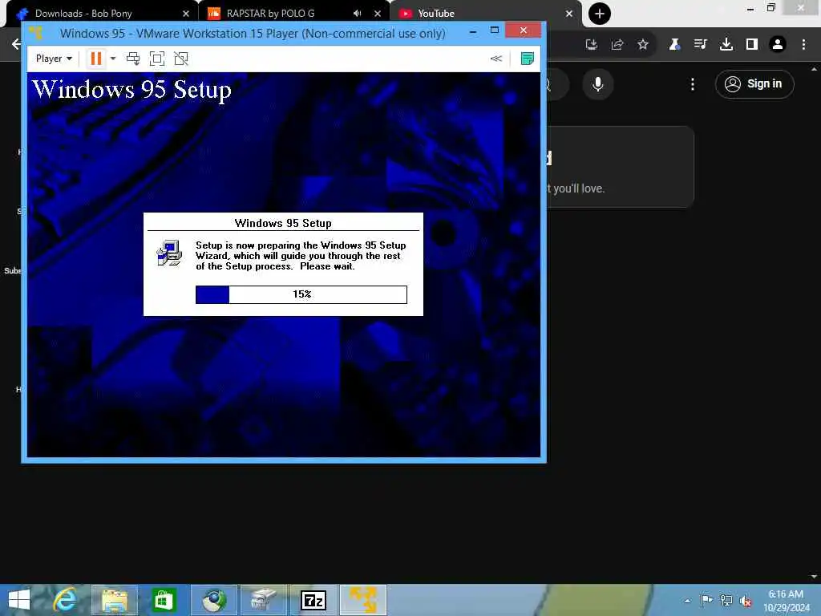The width and height of the screenshot is (821, 616).
Task: Minimize the VMware Player window
Action: click(473, 31)
